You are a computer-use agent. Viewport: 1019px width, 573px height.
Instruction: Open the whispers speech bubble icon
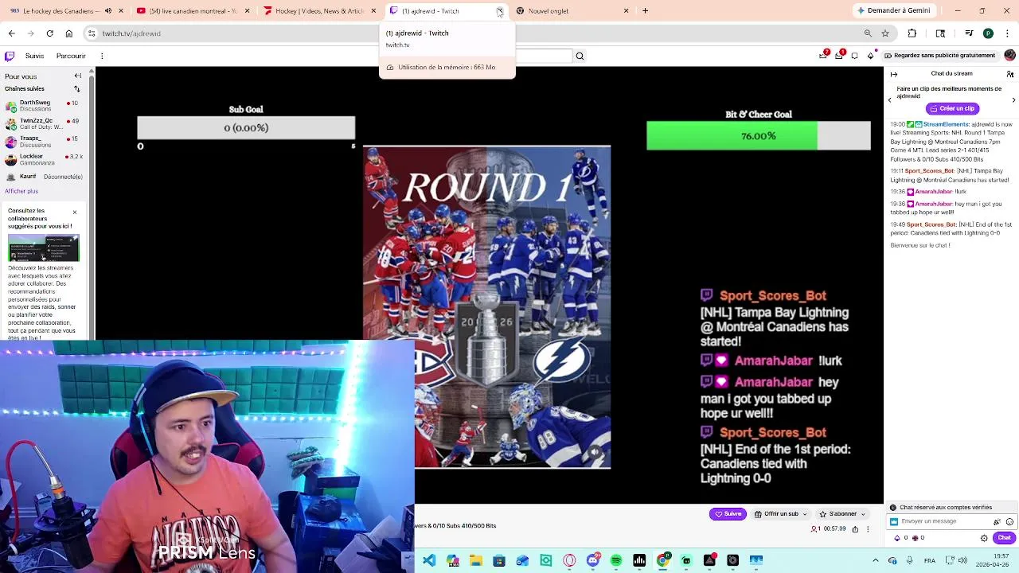[x=854, y=56]
